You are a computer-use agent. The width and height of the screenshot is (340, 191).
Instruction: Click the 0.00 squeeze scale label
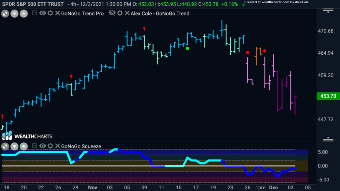pos(323,166)
